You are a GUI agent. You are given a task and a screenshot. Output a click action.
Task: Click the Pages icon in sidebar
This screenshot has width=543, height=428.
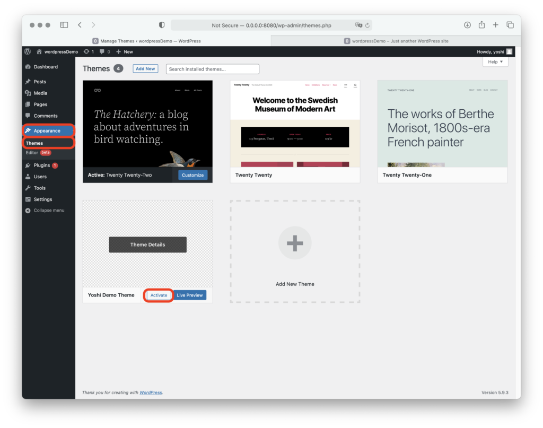(28, 104)
